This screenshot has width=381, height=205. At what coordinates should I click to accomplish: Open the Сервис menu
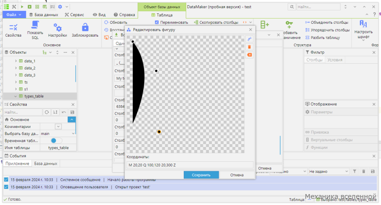74,15
